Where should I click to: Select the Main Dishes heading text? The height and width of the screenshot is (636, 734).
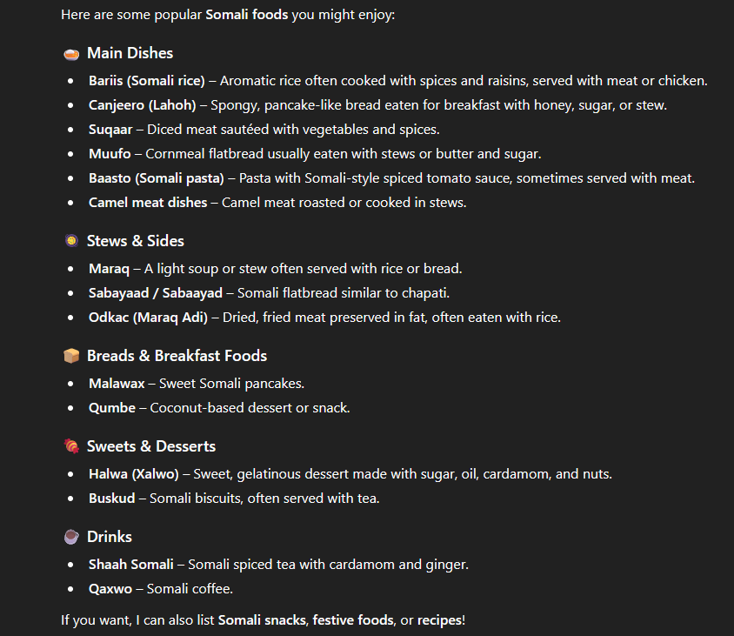click(x=130, y=53)
